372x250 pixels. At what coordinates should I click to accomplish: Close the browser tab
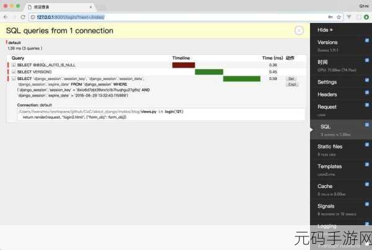click(91, 7)
